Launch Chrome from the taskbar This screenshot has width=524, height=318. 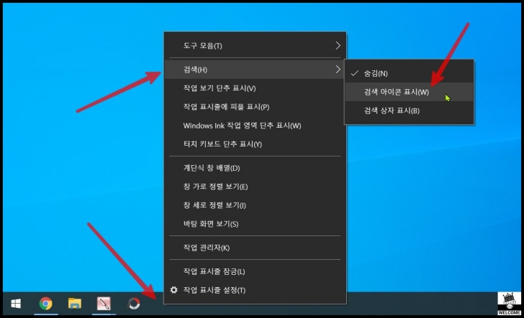click(45, 304)
